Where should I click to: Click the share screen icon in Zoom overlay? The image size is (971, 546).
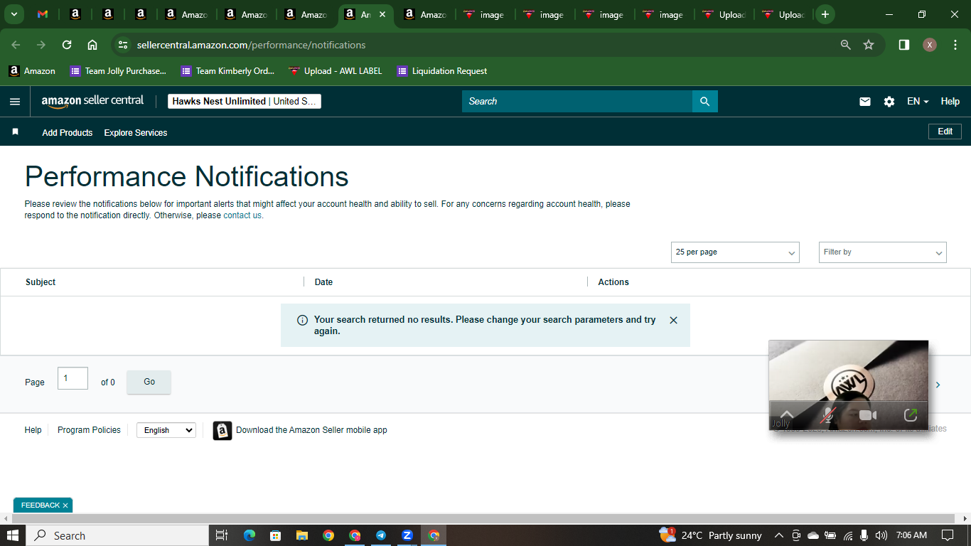click(910, 415)
